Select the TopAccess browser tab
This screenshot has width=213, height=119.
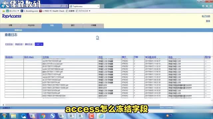84,6
